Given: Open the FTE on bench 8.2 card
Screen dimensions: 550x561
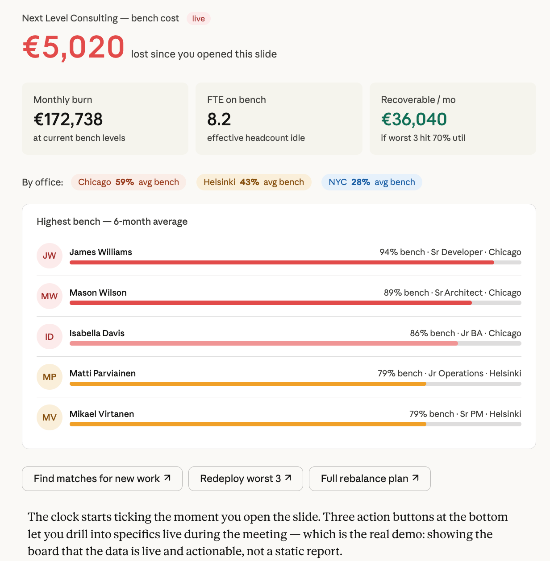Looking at the screenshot, I should (279, 119).
